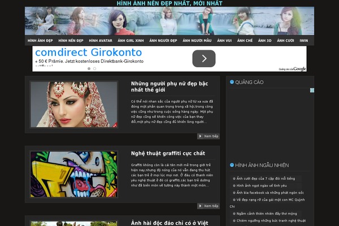339x226 pixels.
Task: Click the ad's right arrow button
Action: click(204, 58)
